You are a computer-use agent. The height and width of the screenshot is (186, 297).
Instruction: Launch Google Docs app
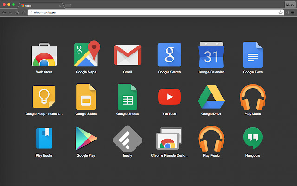tap(252, 55)
